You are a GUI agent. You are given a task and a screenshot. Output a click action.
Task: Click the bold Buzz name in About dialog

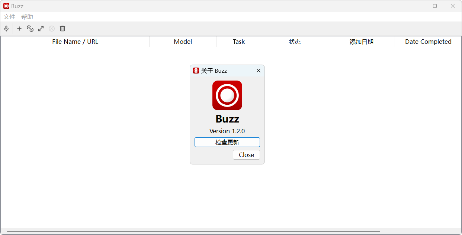coord(227,119)
